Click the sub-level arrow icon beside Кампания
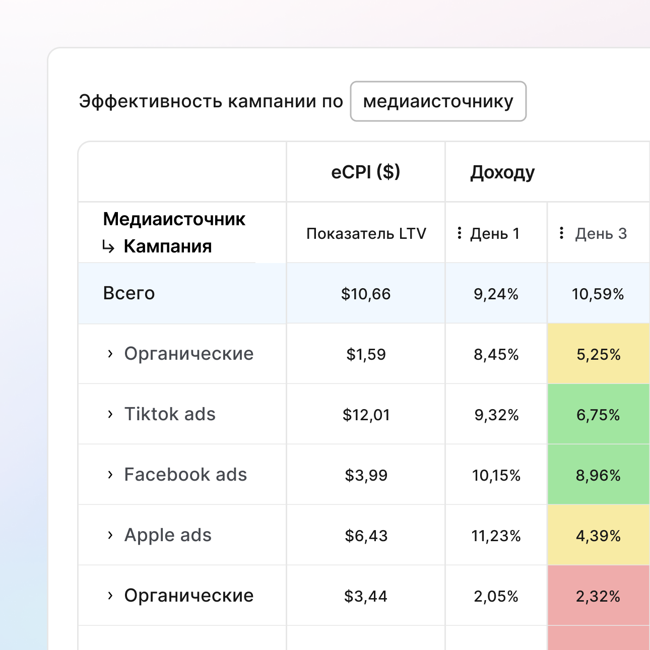Screen dimensions: 650x650 coord(108,247)
